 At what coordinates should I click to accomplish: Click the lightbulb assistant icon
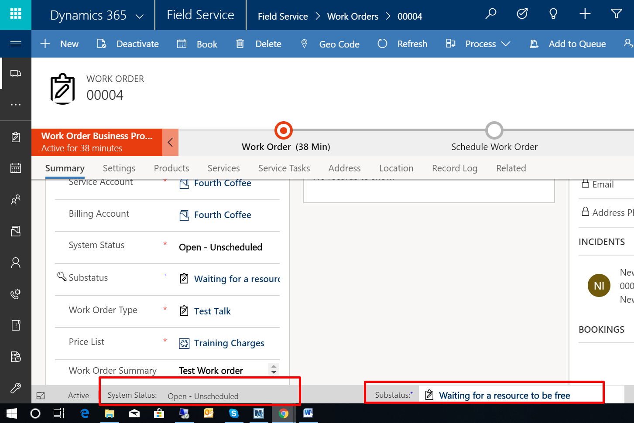pyautogui.click(x=553, y=14)
